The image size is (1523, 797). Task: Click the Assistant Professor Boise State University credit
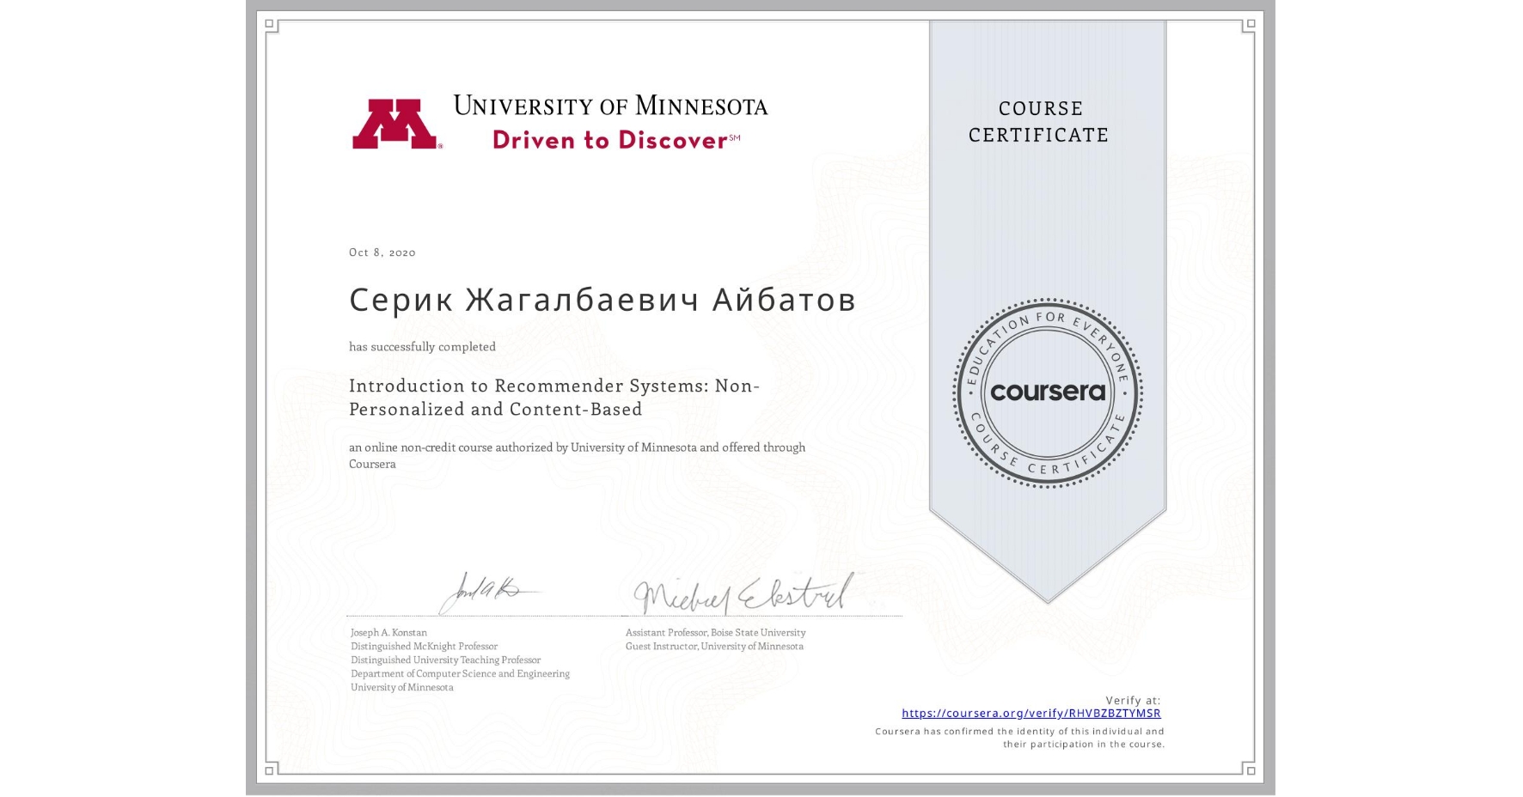(714, 632)
